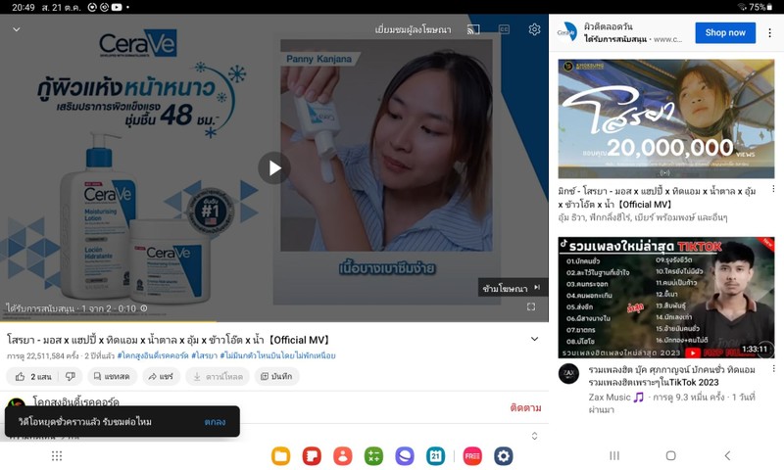Share the video
The image size is (784, 470).
[x=159, y=376]
